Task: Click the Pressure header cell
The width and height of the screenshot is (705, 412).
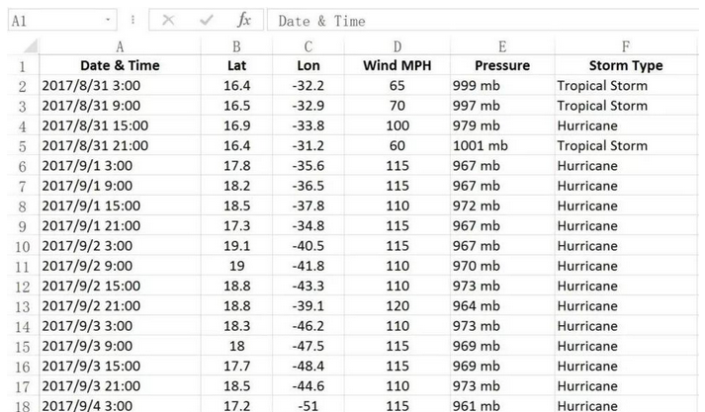Action: (502, 65)
